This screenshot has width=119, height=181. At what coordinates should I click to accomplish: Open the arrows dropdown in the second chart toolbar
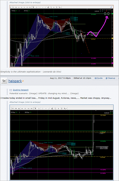tap(66, 109)
